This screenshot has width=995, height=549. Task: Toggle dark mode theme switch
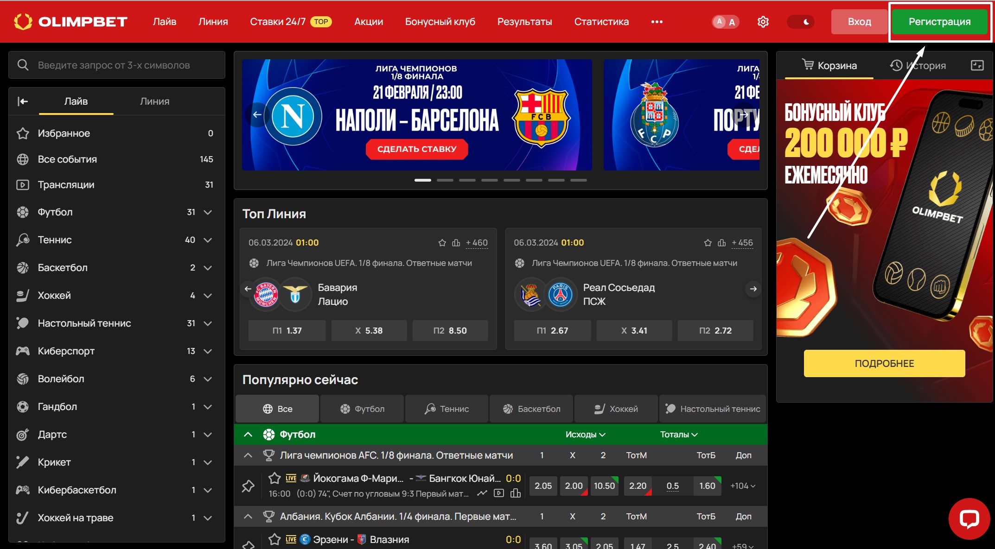point(801,22)
